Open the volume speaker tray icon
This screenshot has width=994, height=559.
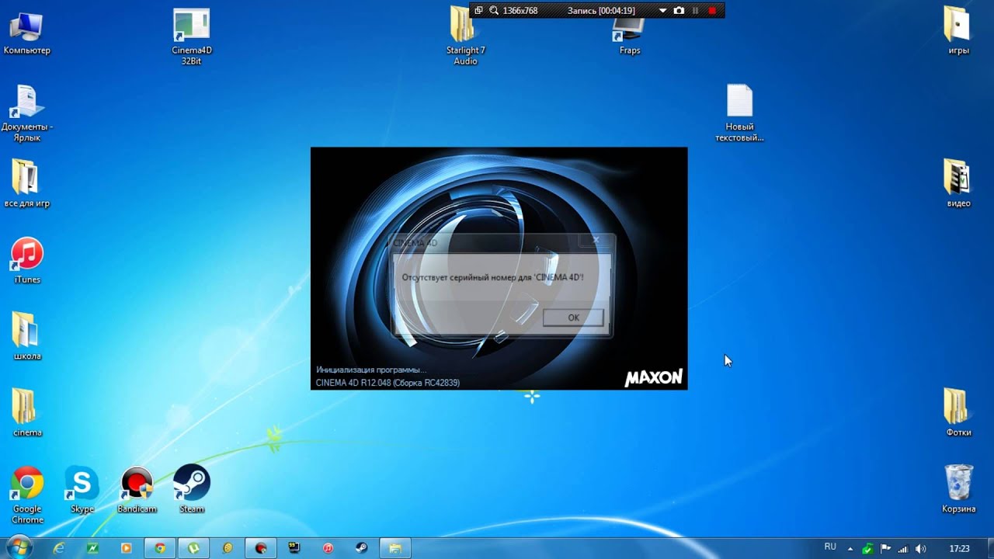click(921, 549)
